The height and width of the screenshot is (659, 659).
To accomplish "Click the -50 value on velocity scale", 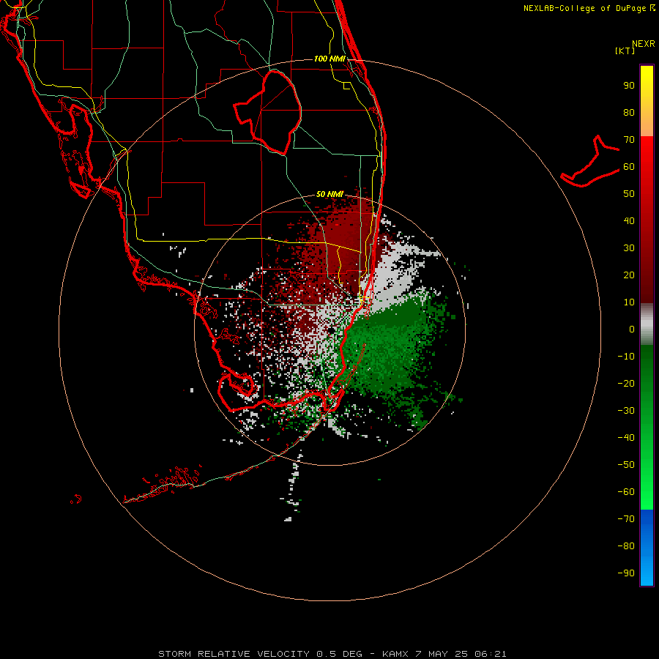I will click(x=626, y=464).
